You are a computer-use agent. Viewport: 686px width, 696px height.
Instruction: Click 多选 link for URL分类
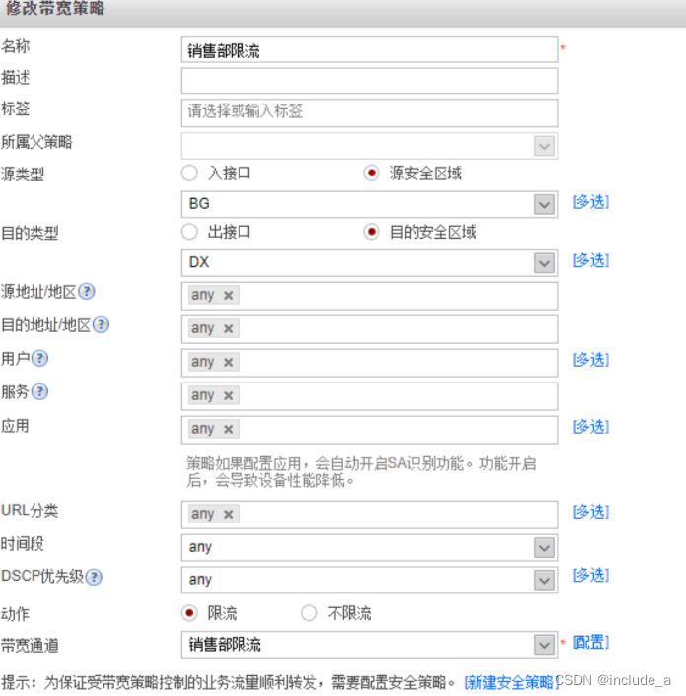(590, 512)
